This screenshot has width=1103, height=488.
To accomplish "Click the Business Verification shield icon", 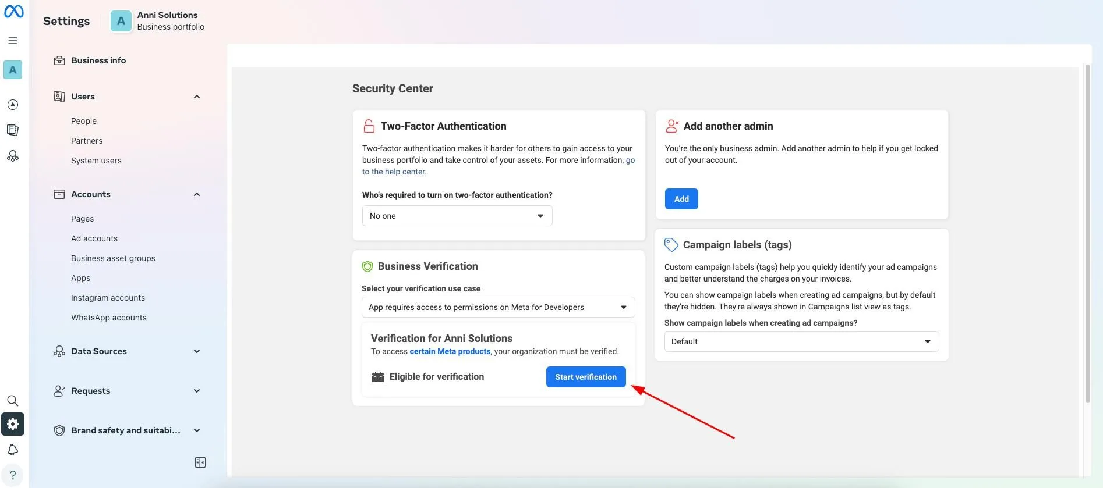I will click(367, 266).
